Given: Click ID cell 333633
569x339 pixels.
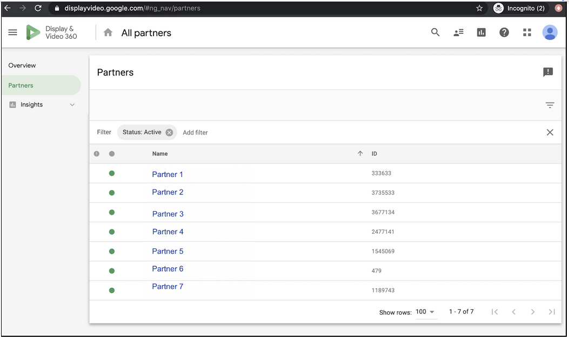Looking at the screenshot, I should click(x=381, y=173).
